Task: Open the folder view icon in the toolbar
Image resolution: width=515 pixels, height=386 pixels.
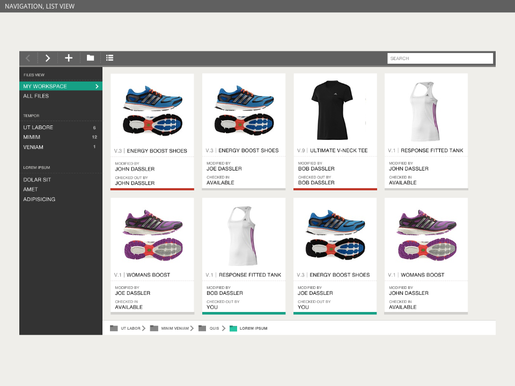Action: (90, 58)
